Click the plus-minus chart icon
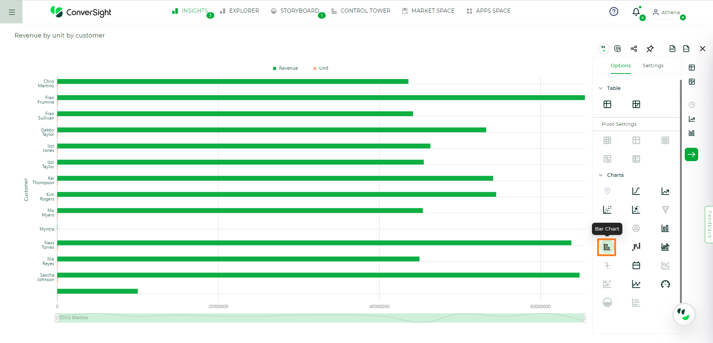The width and height of the screenshot is (713, 343). click(608, 265)
